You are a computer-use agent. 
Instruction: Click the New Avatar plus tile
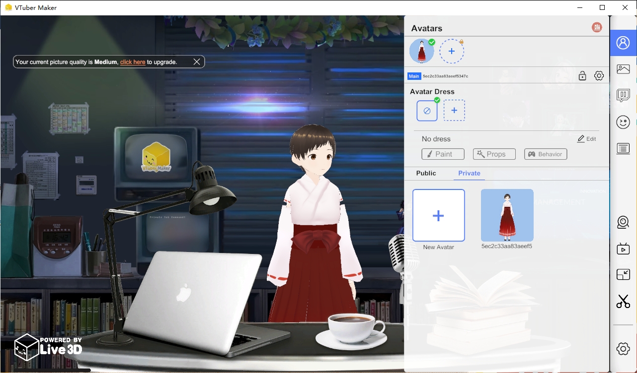tap(438, 215)
